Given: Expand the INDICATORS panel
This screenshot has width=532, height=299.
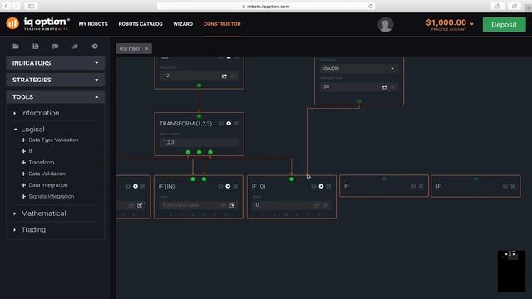Looking at the screenshot, I should [56, 63].
